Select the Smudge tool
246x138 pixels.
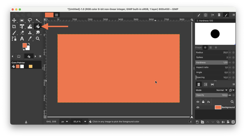tap(38, 33)
